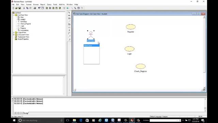Open the Add-Ins menu
The image size is (218, 123).
[x=62, y=4]
